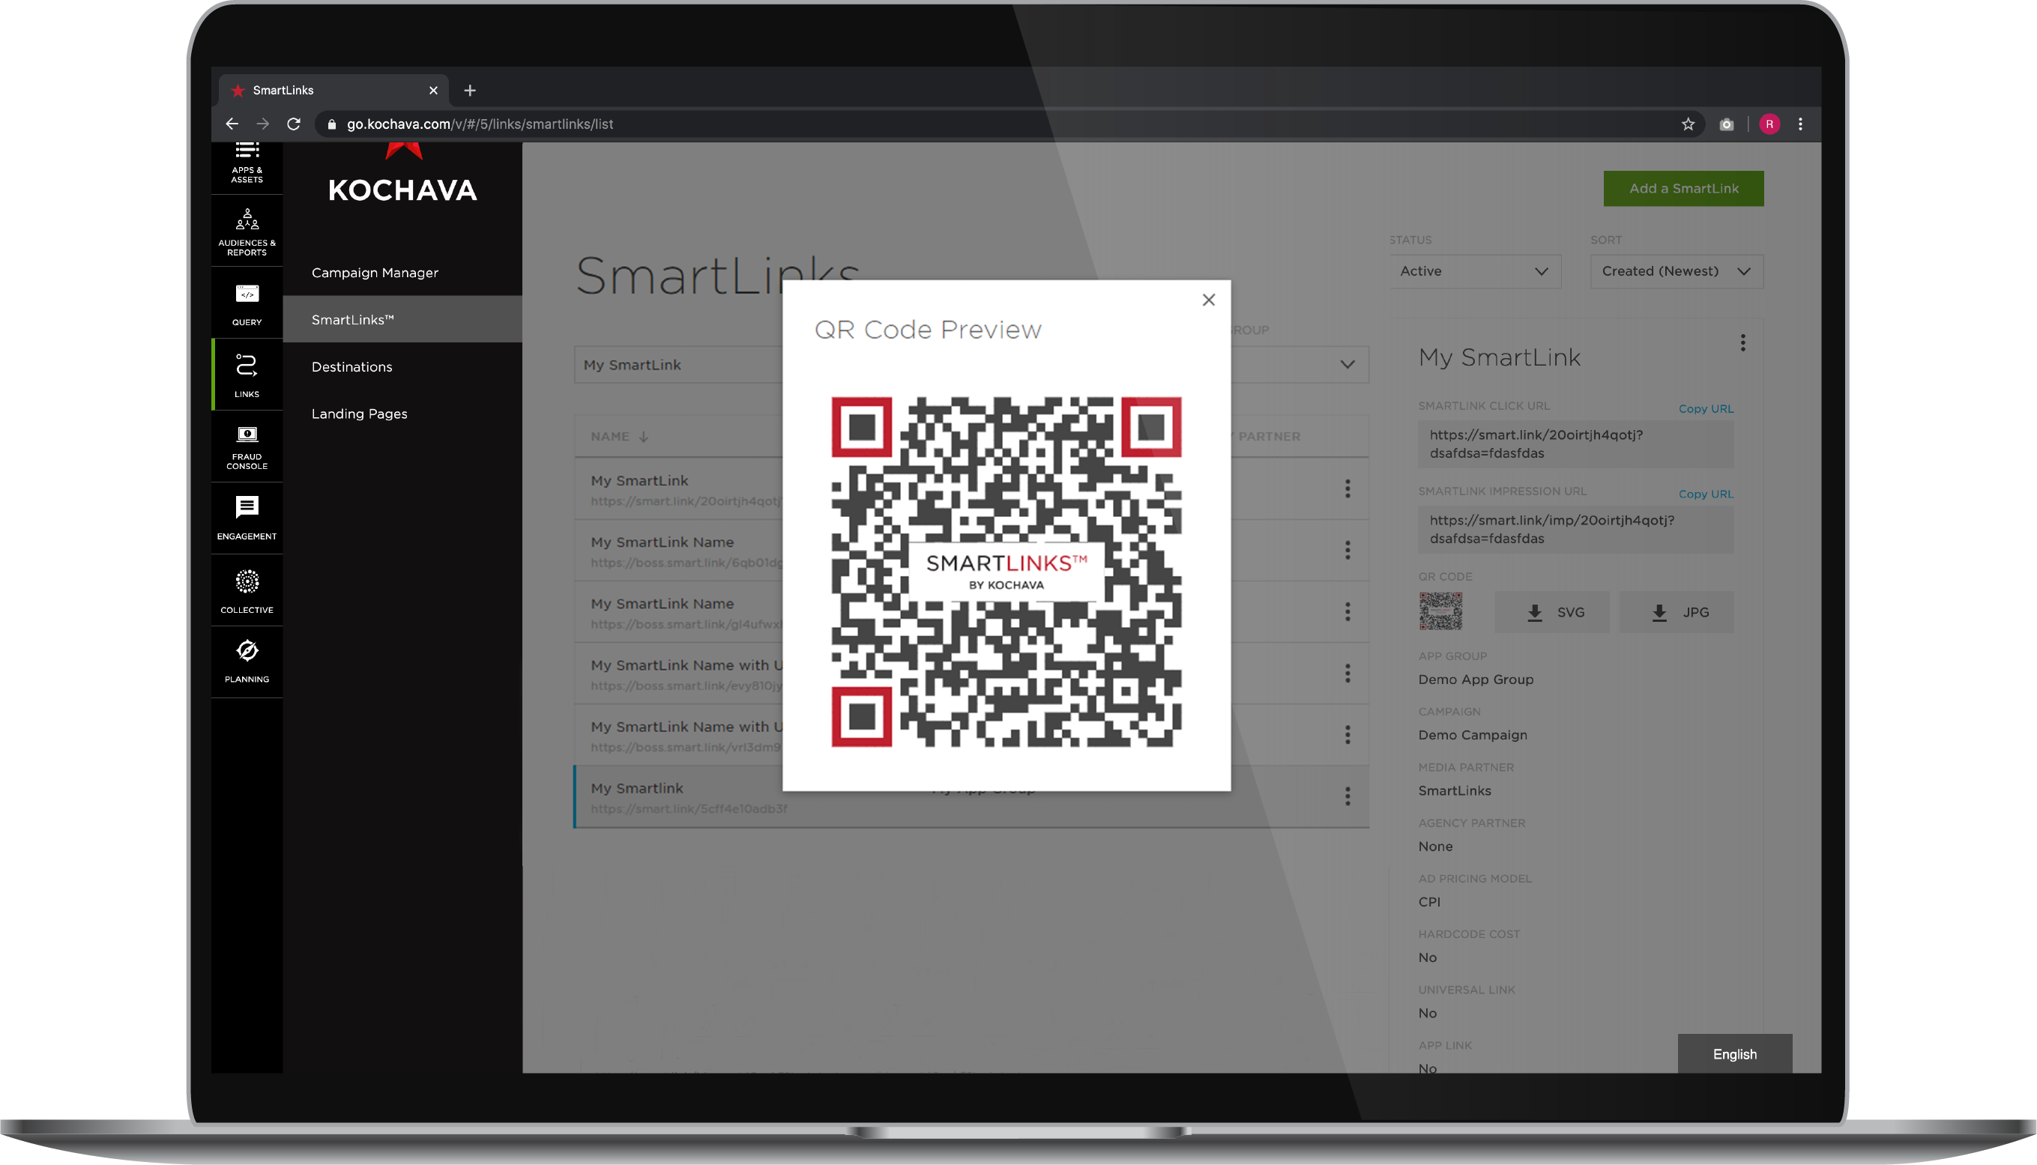Open Destinations menu item

pos(351,366)
